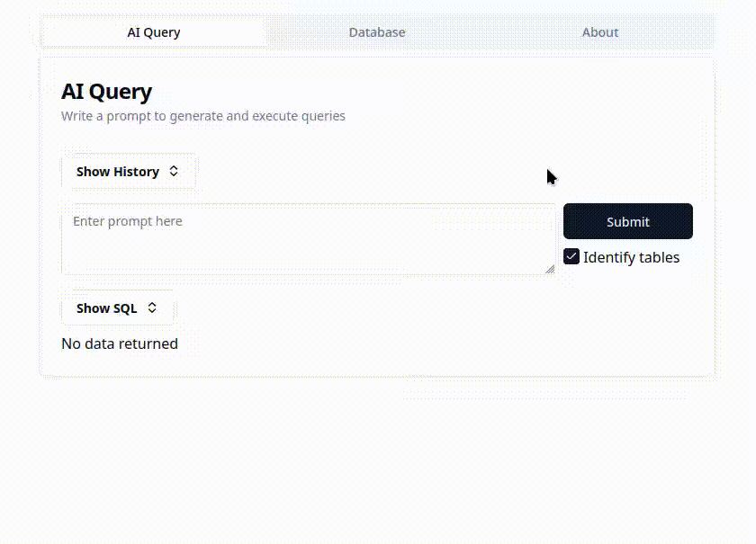Switch to the Database tab

377,31
